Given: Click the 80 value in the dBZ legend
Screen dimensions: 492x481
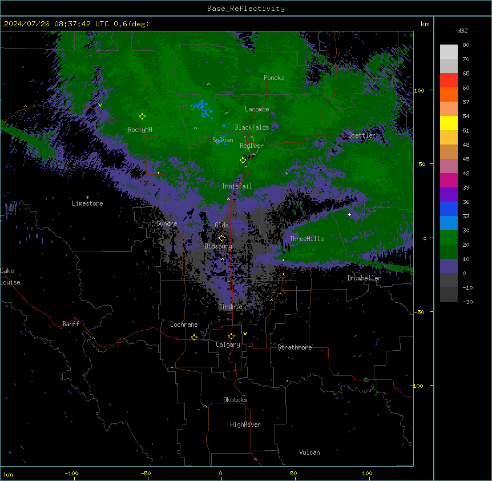Looking at the screenshot, I should 466,45.
